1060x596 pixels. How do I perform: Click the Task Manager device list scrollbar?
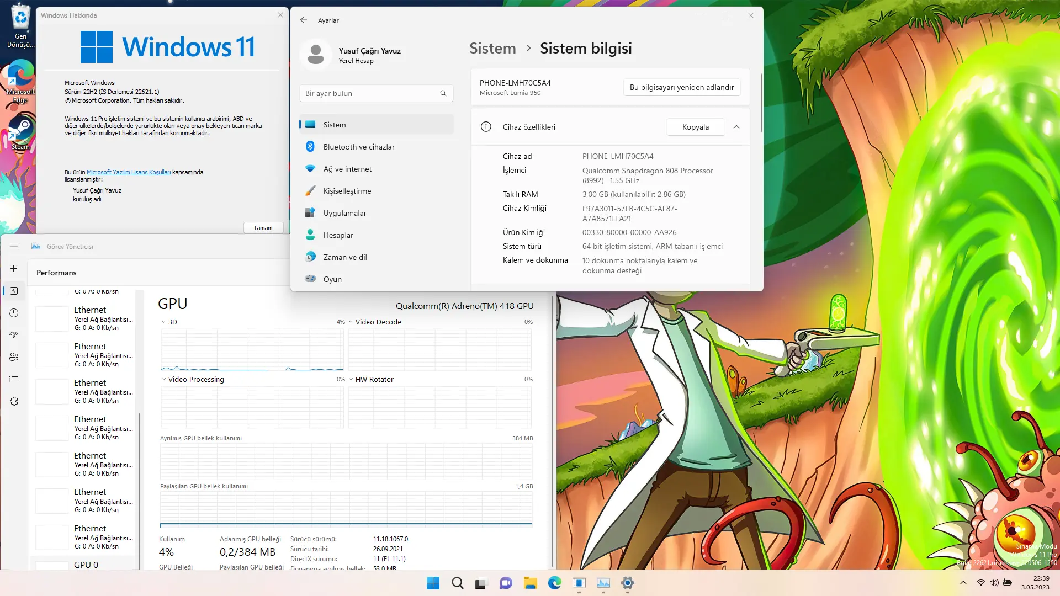(140, 490)
